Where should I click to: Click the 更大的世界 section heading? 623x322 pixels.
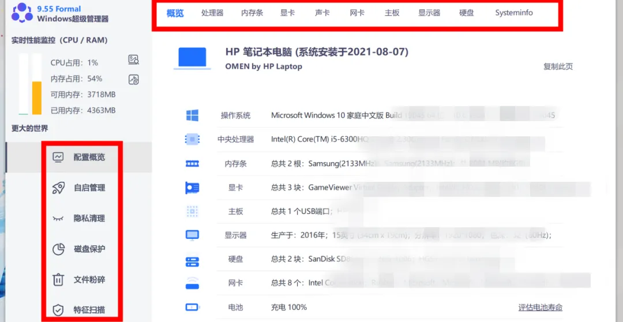30,129
